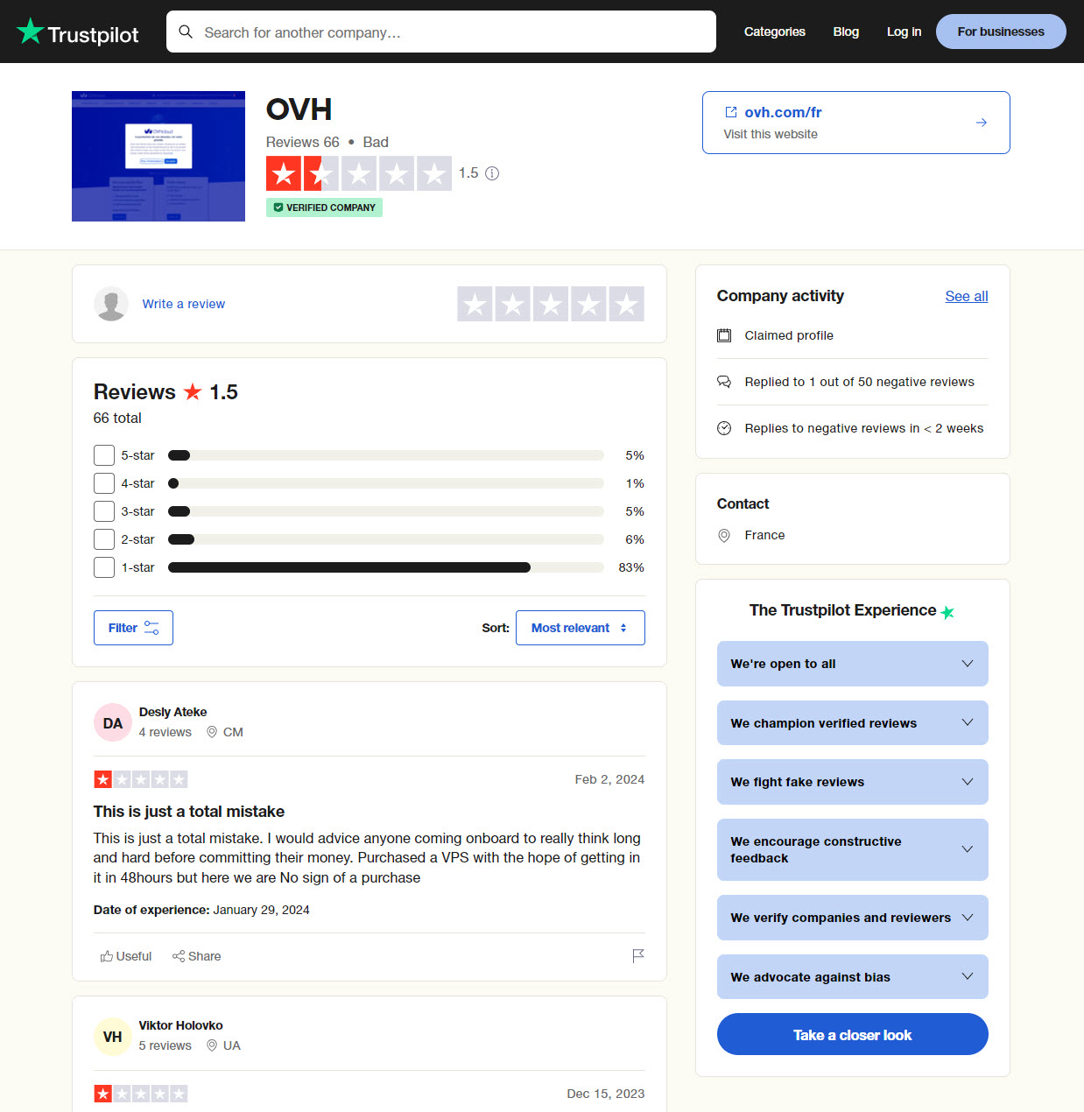Click the 1-star 83% rating bar
Image resolution: width=1084 pixels, height=1112 pixels.
point(386,567)
